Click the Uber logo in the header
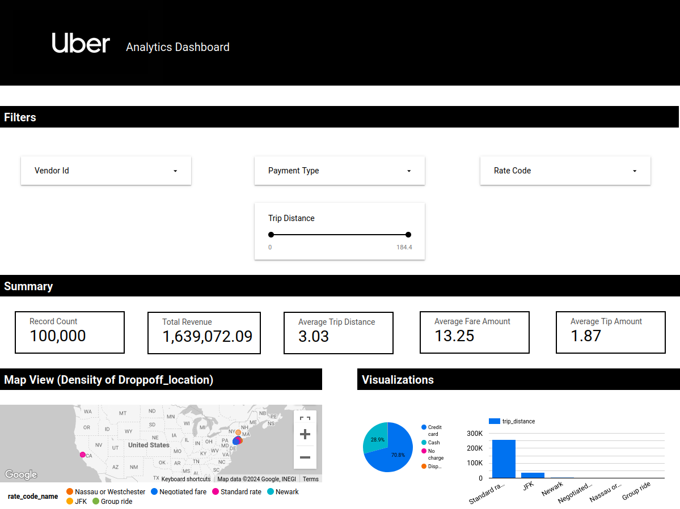 point(81,43)
